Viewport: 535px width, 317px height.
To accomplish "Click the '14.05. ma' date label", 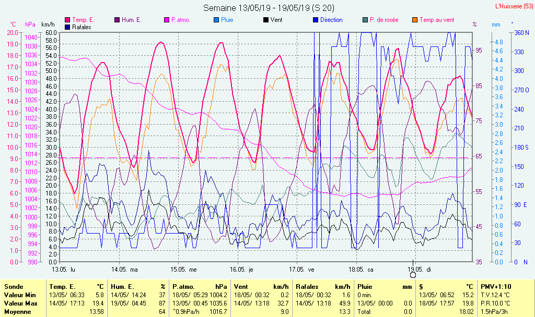I will click(124, 270).
